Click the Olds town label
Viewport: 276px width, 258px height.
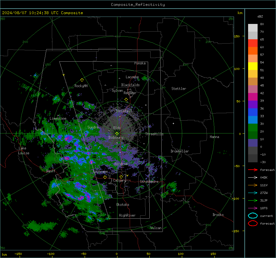tap(117, 128)
